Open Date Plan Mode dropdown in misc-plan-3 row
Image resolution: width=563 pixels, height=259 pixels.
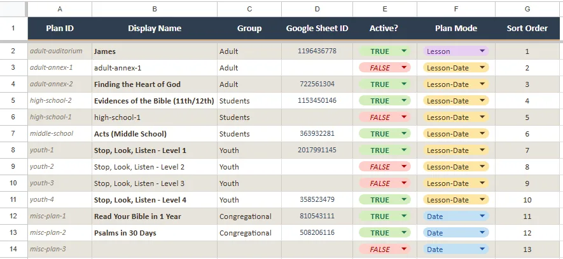456,249
